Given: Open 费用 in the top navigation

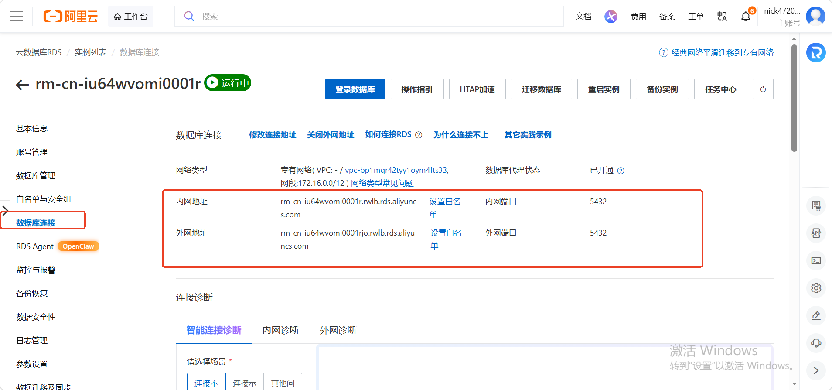Looking at the screenshot, I should (x=638, y=17).
